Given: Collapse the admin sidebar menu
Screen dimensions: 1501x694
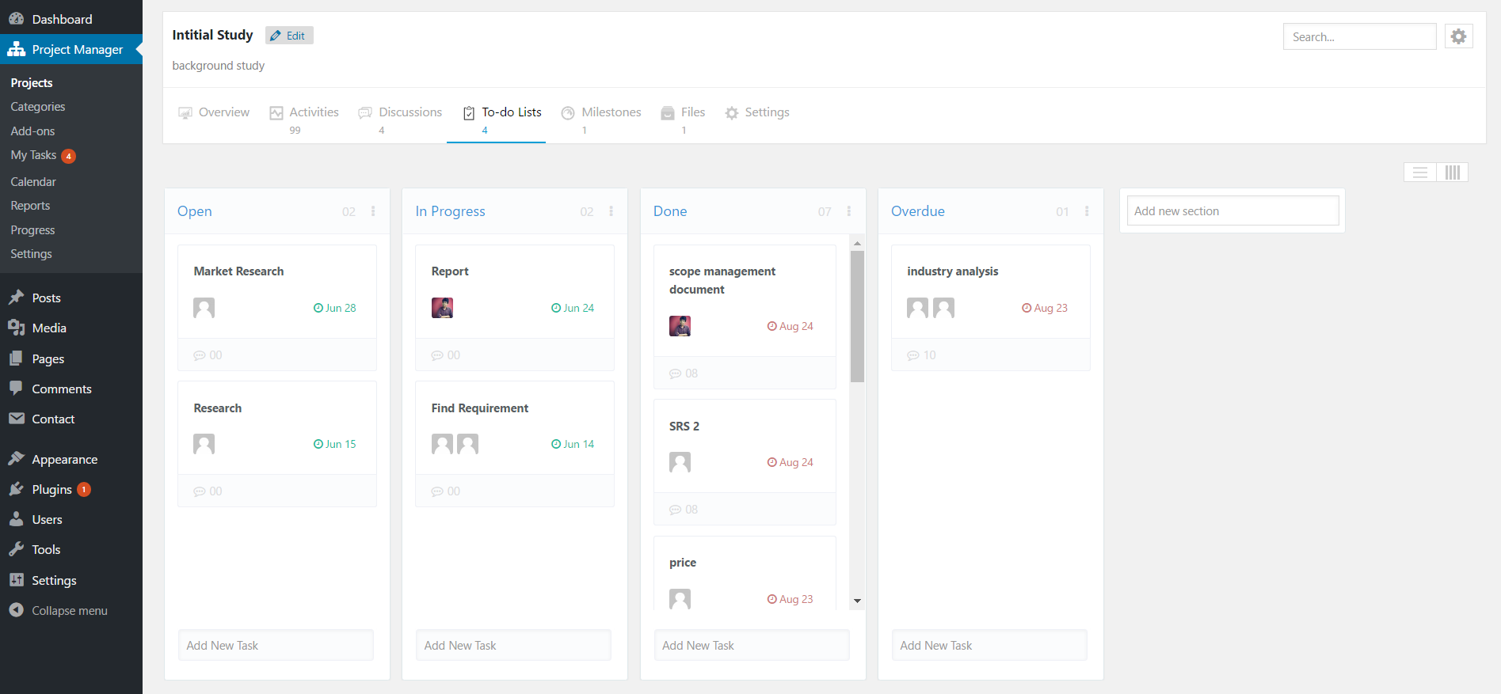Looking at the screenshot, I should (x=71, y=611).
